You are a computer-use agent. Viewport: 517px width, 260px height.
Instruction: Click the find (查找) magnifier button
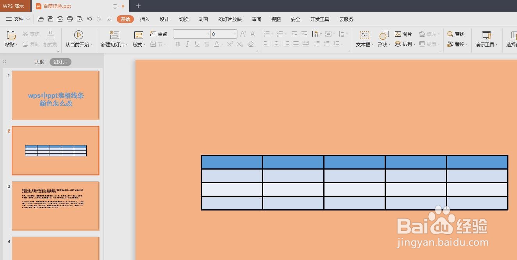click(456, 34)
